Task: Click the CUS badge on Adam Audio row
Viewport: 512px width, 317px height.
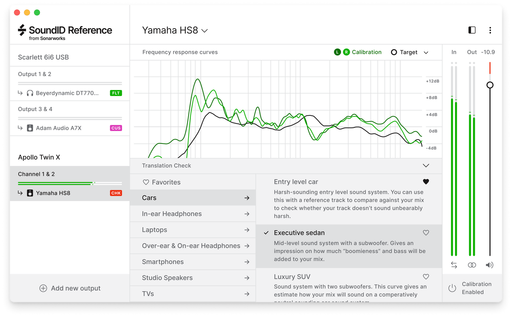Action: [x=116, y=128]
